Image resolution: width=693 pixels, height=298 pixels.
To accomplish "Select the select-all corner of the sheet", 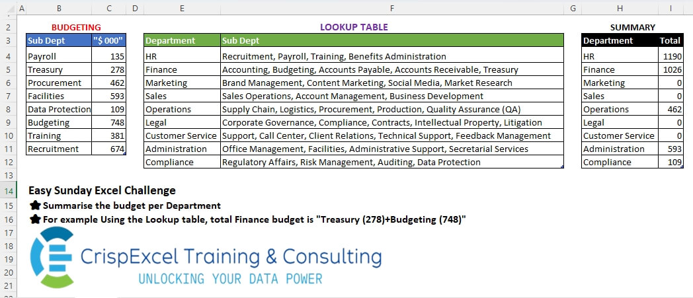I will pyautogui.click(x=9, y=8).
